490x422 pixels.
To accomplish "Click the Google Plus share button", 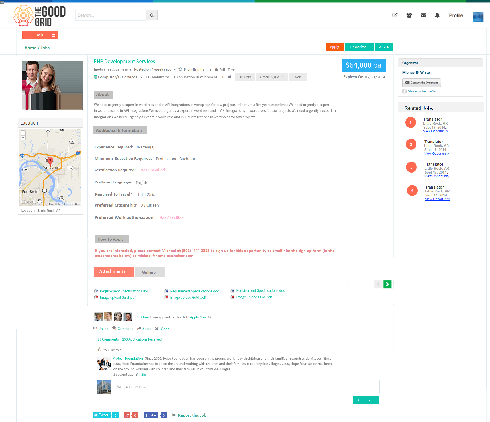I will (127, 415).
